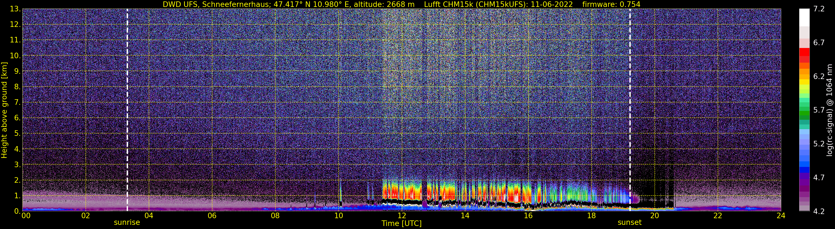This screenshot has height=229, width=835.
Task: Click the time axis tick label '18'
Action: pyautogui.click(x=591, y=216)
